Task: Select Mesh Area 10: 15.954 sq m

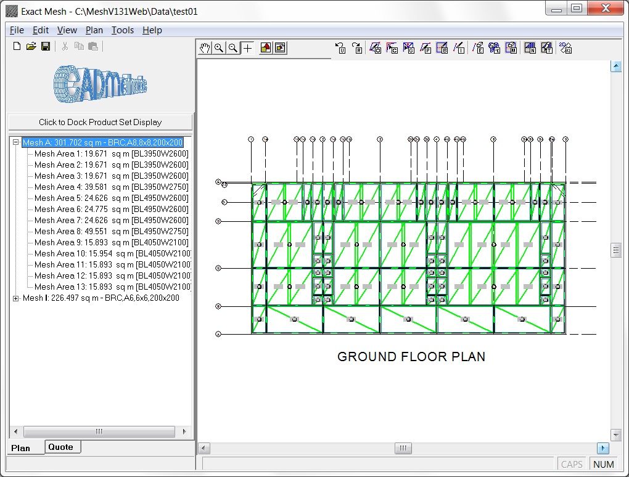Action: point(112,254)
